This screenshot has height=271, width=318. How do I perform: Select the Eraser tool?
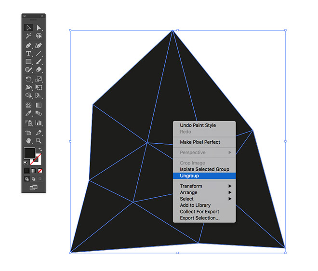[x=39, y=70]
